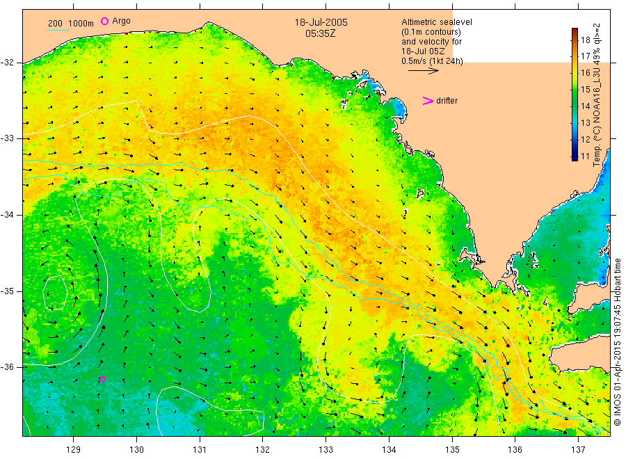Click the longitude axis label 129
The width and height of the screenshot is (626, 459).
point(74,449)
